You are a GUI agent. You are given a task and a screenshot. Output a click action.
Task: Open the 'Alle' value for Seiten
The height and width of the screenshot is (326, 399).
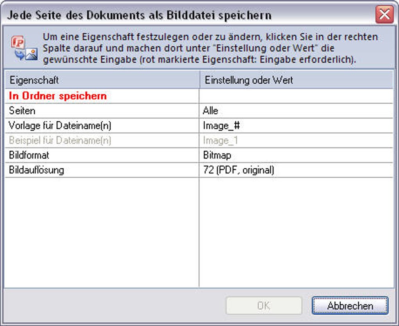(210, 111)
